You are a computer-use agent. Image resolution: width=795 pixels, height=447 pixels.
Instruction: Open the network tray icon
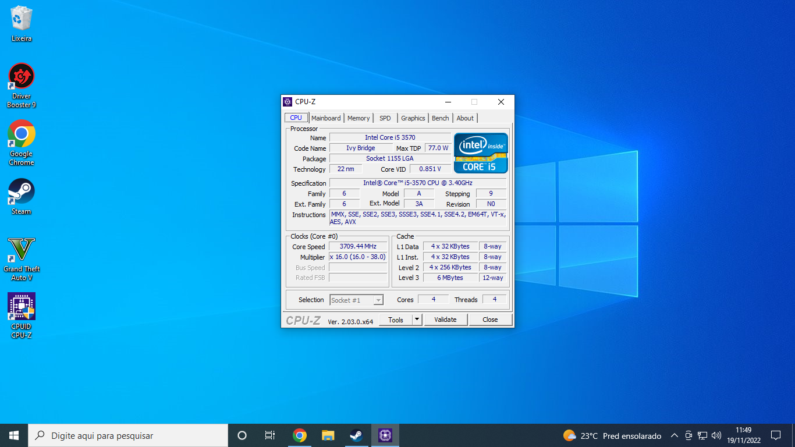(702, 435)
